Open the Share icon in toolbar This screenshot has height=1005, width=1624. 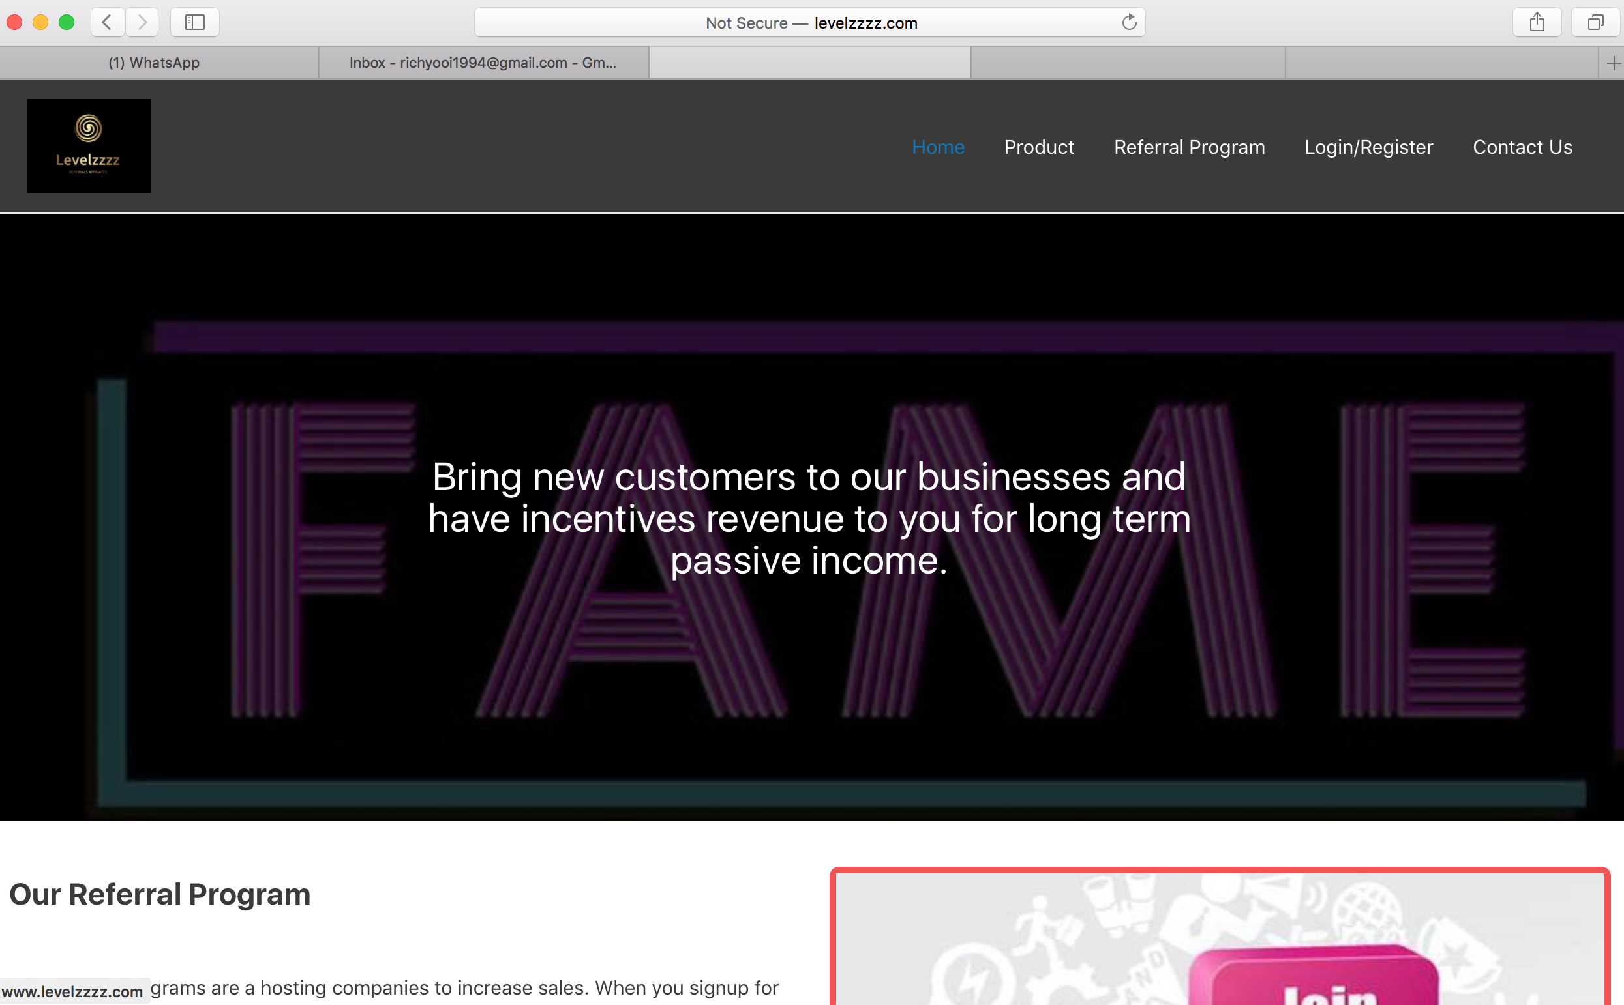[1536, 23]
